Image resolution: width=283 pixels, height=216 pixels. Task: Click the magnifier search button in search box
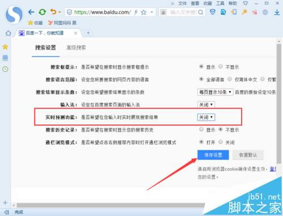point(201,12)
